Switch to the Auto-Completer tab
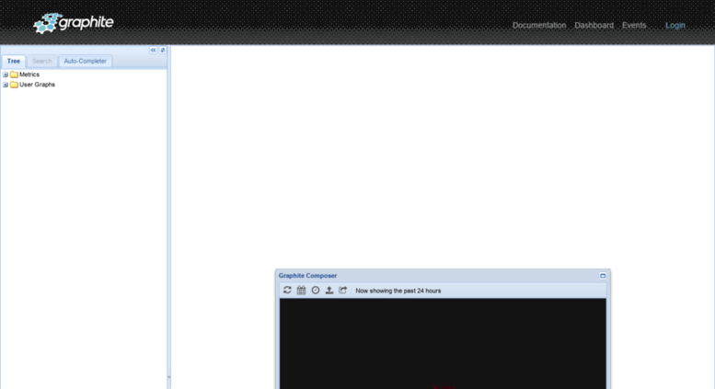The width and height of the screenshot is (715, 389). pyautogui.click(x=86, y=61)
